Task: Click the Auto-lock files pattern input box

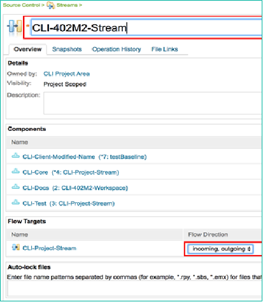Action: (x=134, y=289)
